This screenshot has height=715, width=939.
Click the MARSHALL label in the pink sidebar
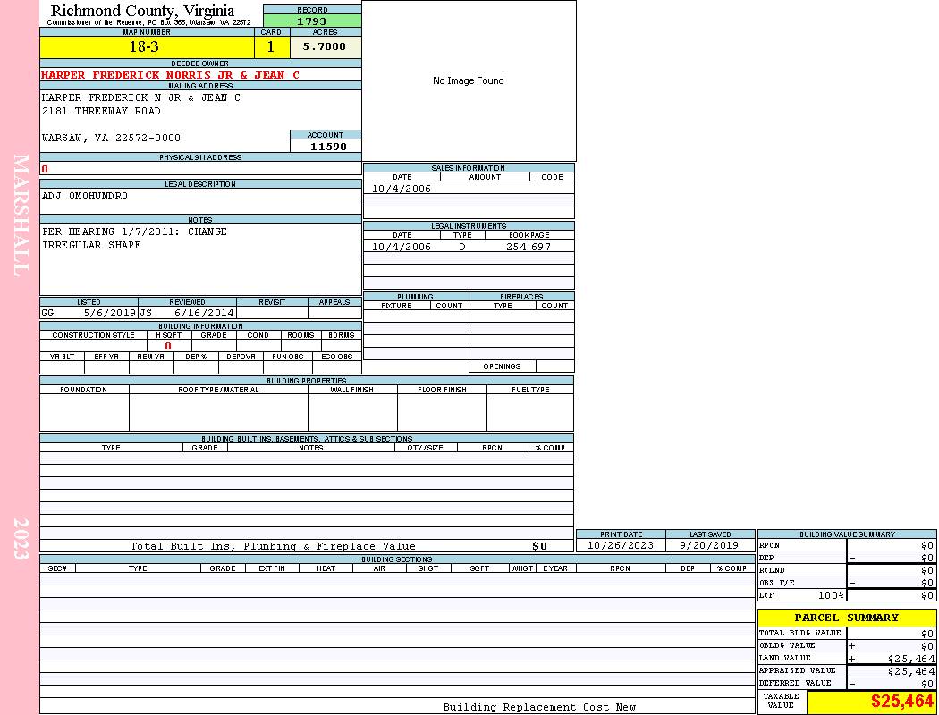pyautogui.click(x=21, y=214)
